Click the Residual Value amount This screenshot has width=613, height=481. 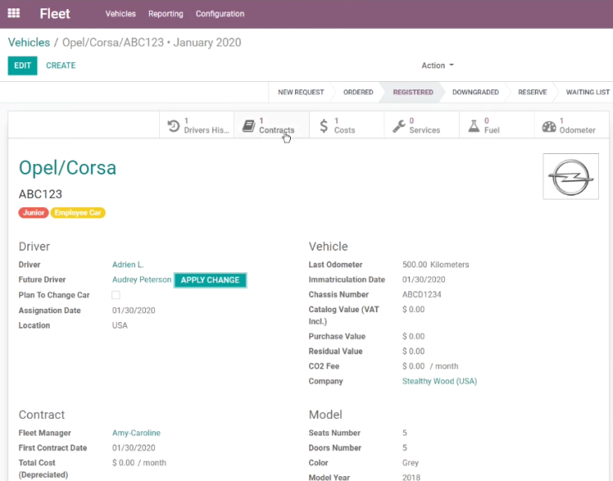point(413,351)
